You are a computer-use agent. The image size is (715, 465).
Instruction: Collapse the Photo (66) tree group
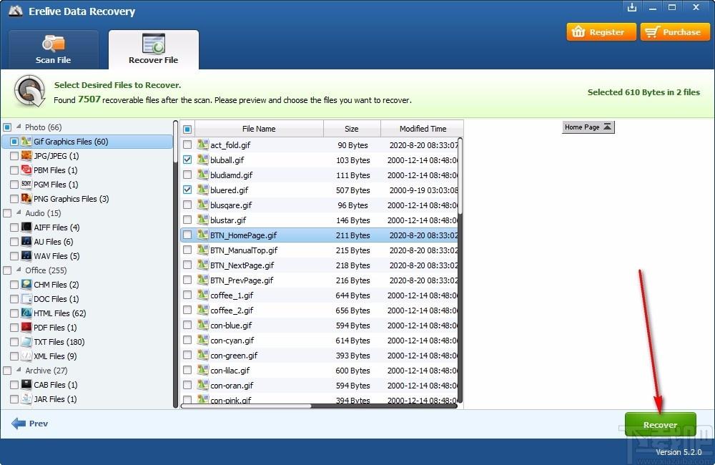coord(19,127)
